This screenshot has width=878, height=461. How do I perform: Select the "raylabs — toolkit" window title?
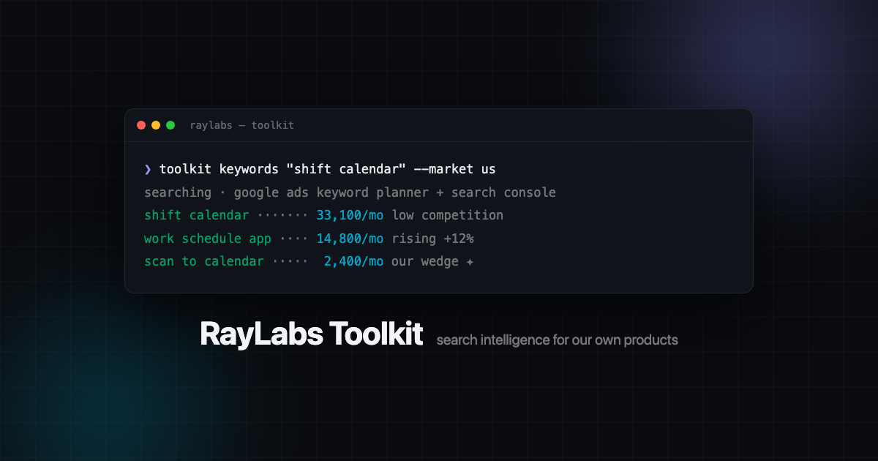click(x=241, y=125)
